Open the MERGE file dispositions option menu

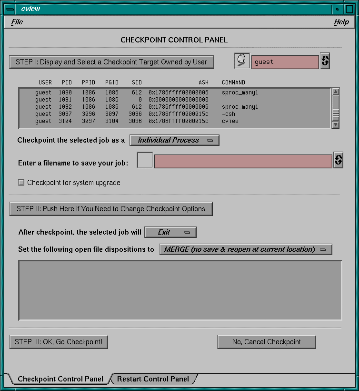[x=246, y=249]
